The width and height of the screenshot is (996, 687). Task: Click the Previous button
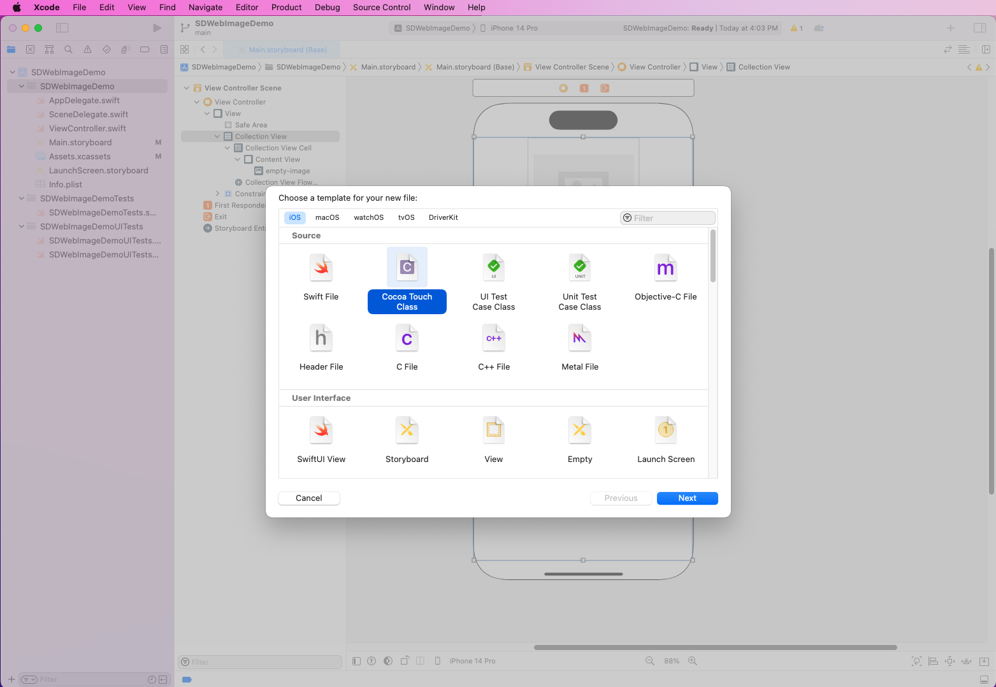[x=621, y=498]
